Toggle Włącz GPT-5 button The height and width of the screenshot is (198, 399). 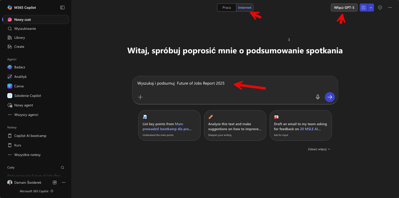(344, 8)
